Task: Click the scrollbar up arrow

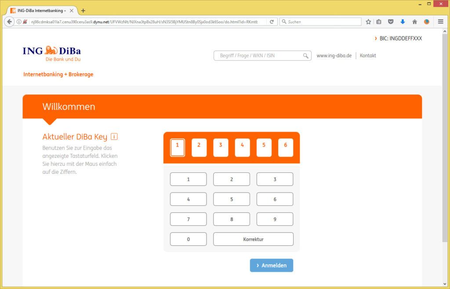Action: [x=445, y=31]
